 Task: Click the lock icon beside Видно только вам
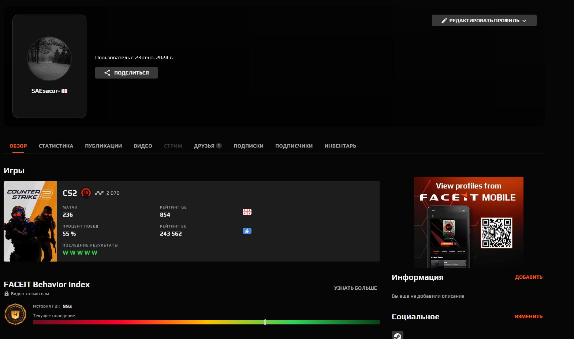click(7, 294)
